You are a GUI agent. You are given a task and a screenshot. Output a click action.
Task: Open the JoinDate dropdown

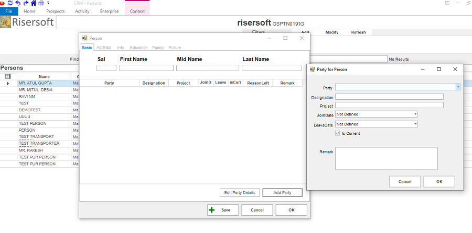(x=415, y=114)
